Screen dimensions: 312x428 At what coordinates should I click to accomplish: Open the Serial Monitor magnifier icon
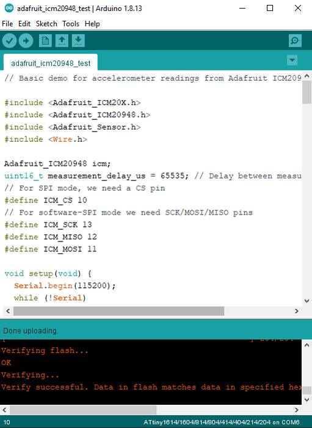tap(295, 41)
